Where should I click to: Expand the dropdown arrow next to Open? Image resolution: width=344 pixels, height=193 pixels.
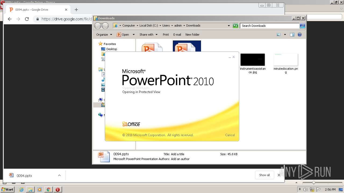[x=134, y=35]
